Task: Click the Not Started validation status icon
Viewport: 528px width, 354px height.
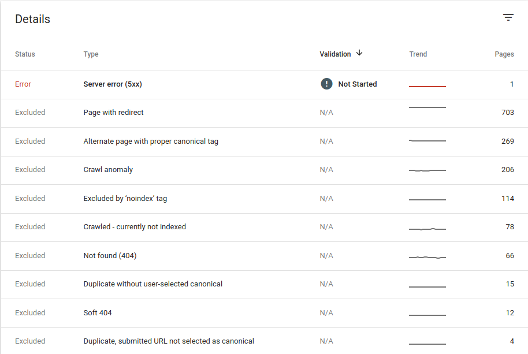Action: pos(326,84)
